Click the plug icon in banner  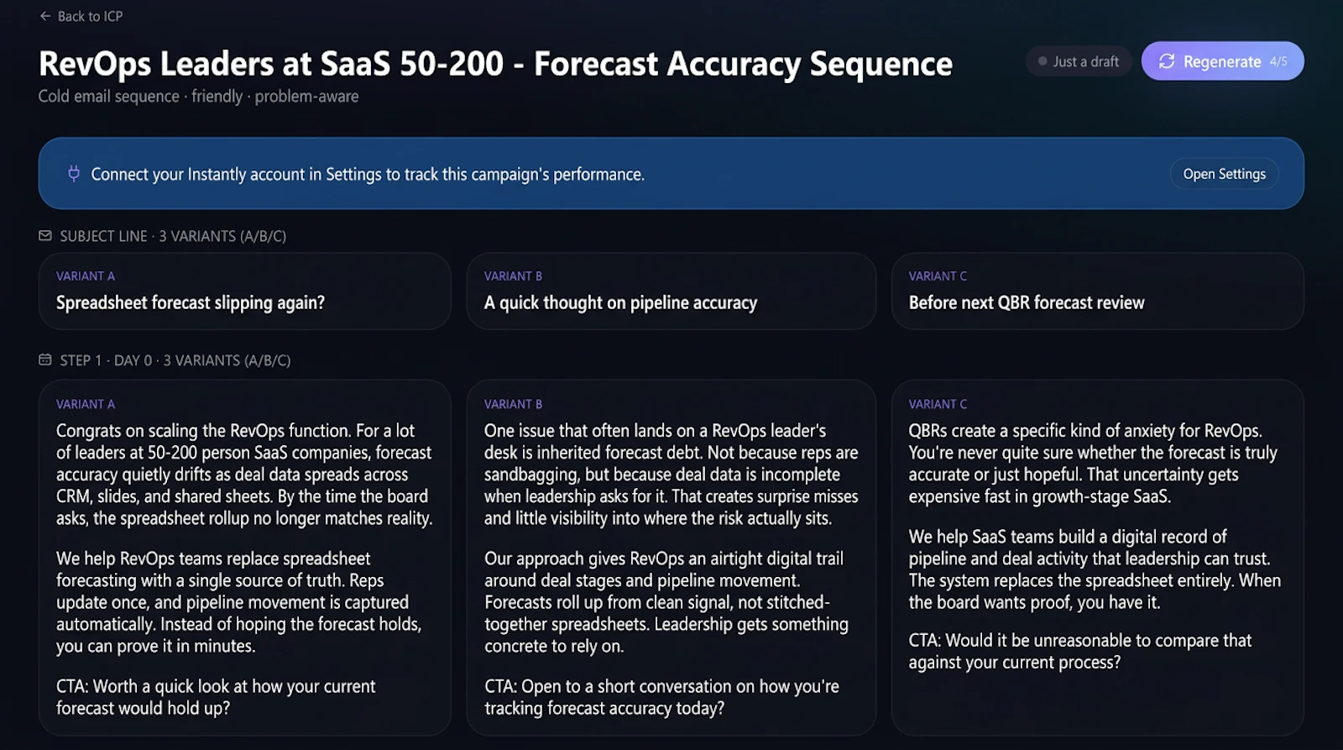(x=74, y=174)
